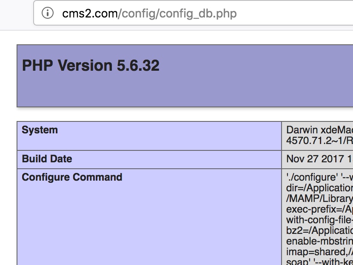Image resolution: width=353 pixels, height=265 pixels.
Task: Click the PHP Version 5.6.32 heading
Action: (x=91, y=66)
